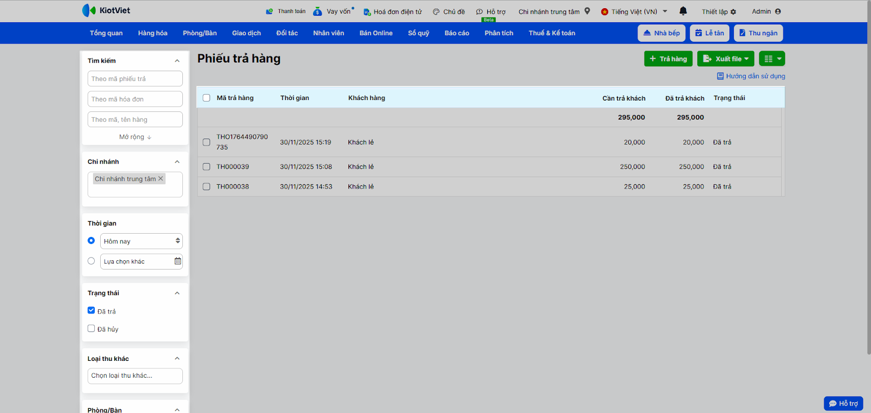
Task: Open return slip TH000039
Action: 233,167
